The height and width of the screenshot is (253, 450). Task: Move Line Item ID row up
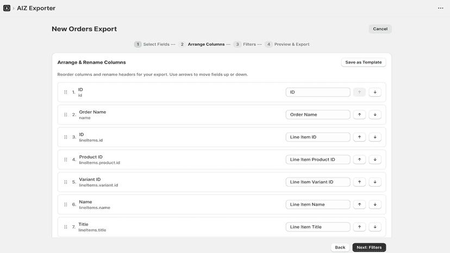coord(359,137)
